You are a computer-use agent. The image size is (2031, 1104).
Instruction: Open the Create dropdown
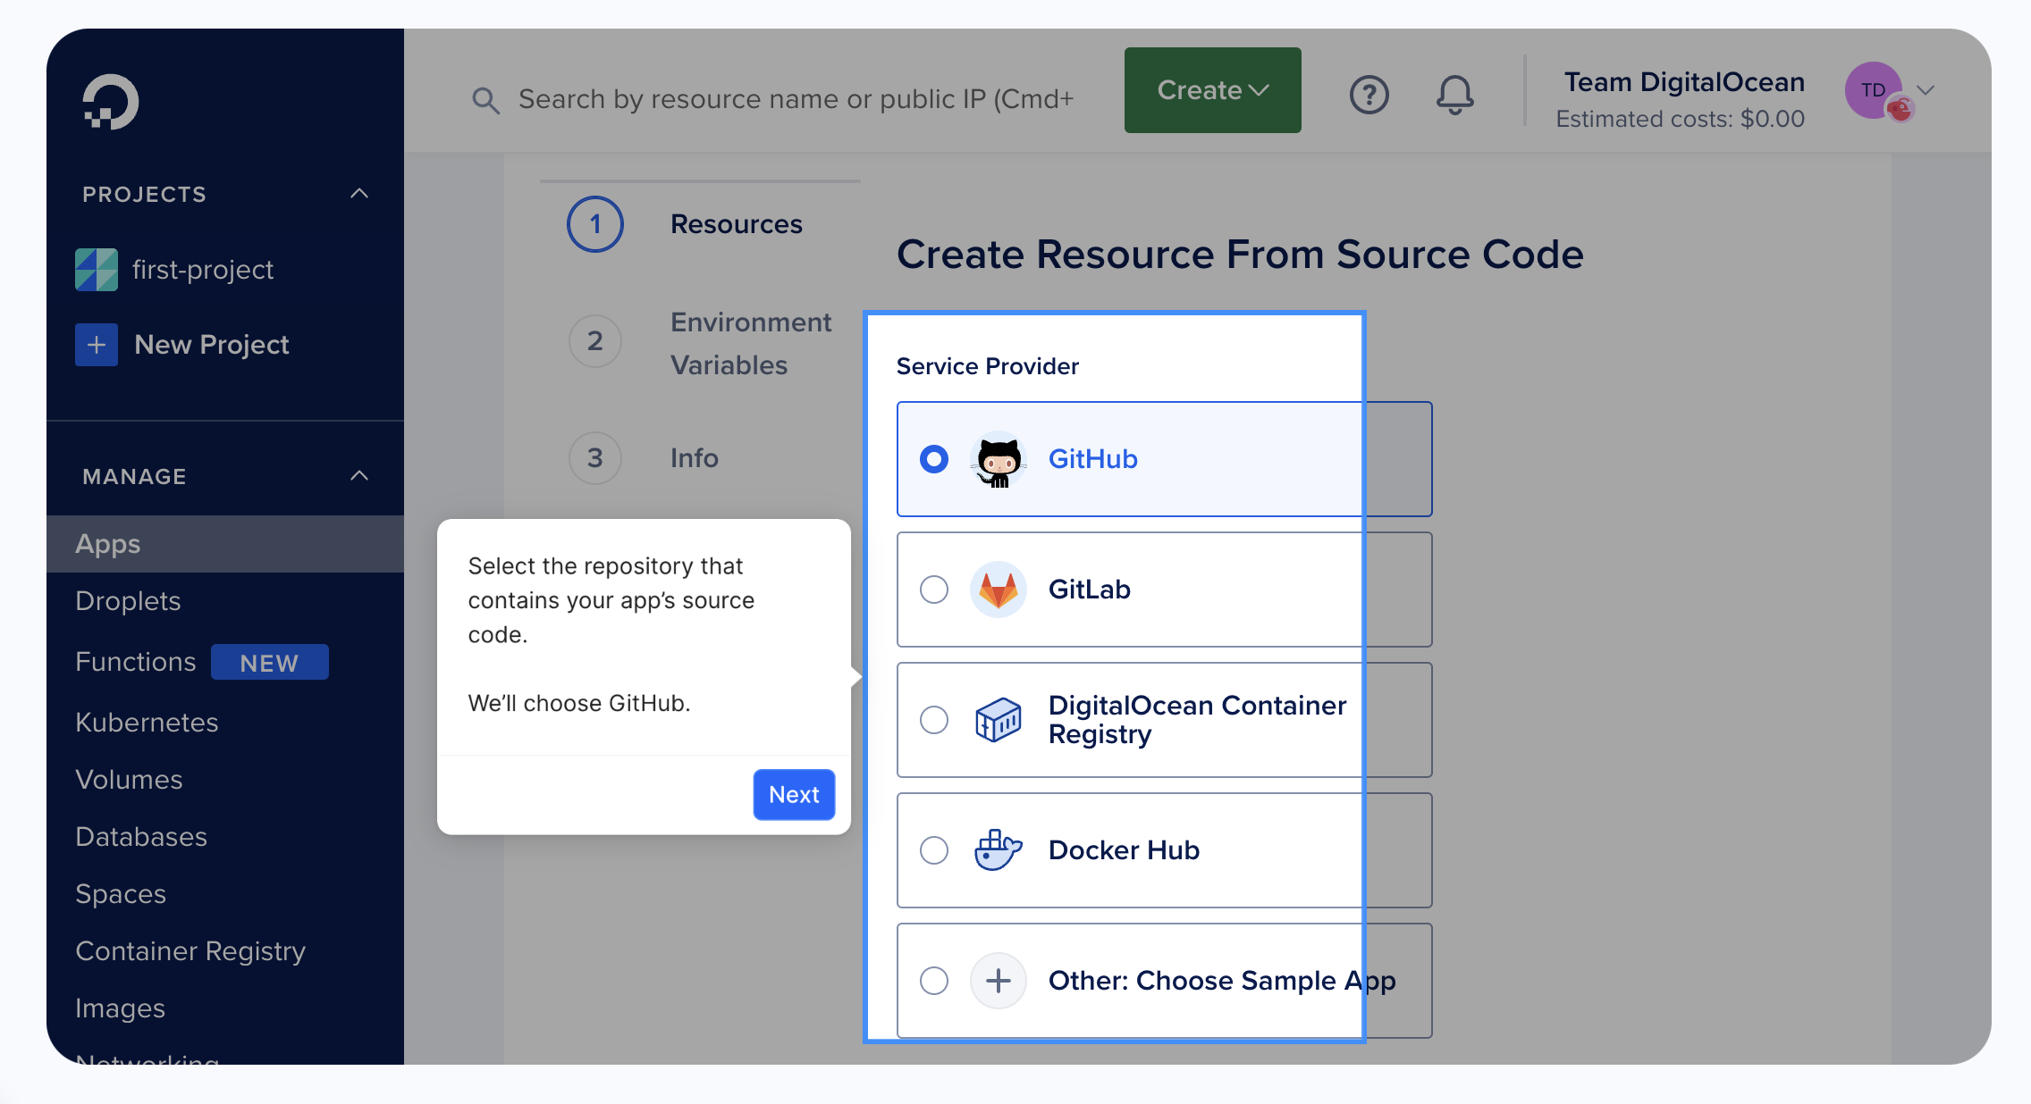point(1212,89)
